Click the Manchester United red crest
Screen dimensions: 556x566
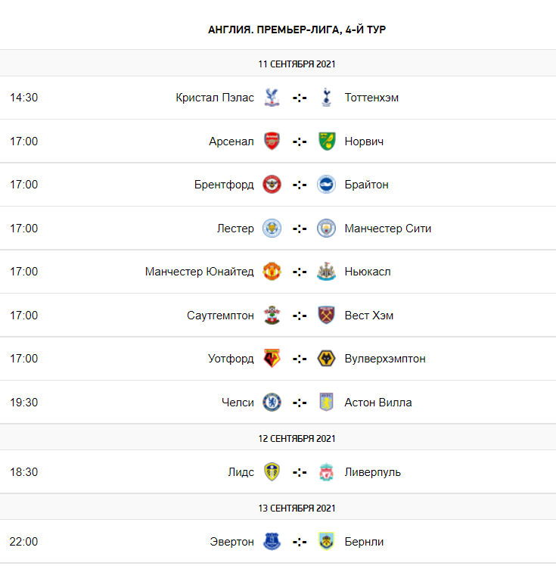(x=272, y=272)
